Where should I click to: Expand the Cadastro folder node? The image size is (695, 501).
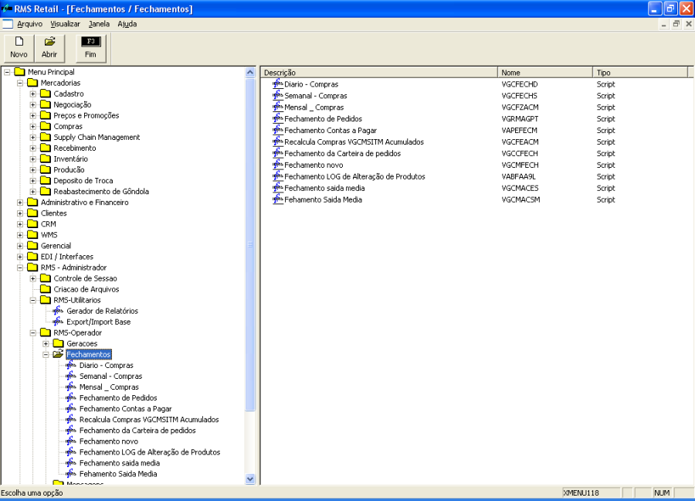(x=32, y=94)
